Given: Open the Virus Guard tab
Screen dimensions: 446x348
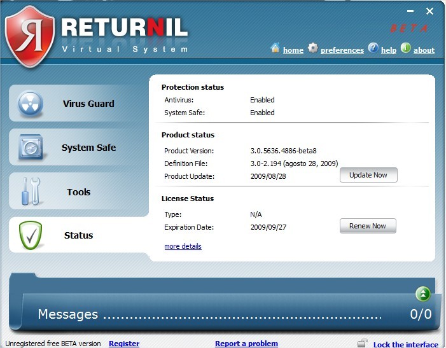Looking at the screenshot, I should 79,103.
